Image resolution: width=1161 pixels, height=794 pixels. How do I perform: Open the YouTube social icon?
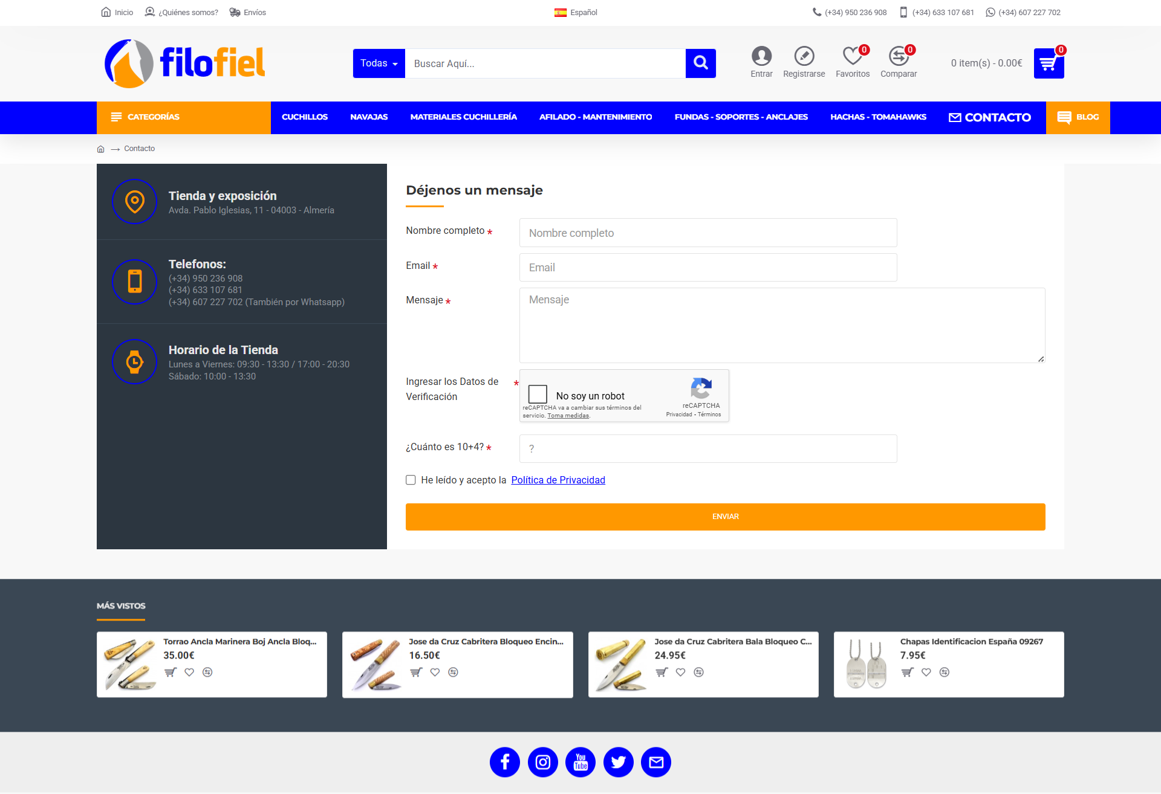[x=580, y=762]
